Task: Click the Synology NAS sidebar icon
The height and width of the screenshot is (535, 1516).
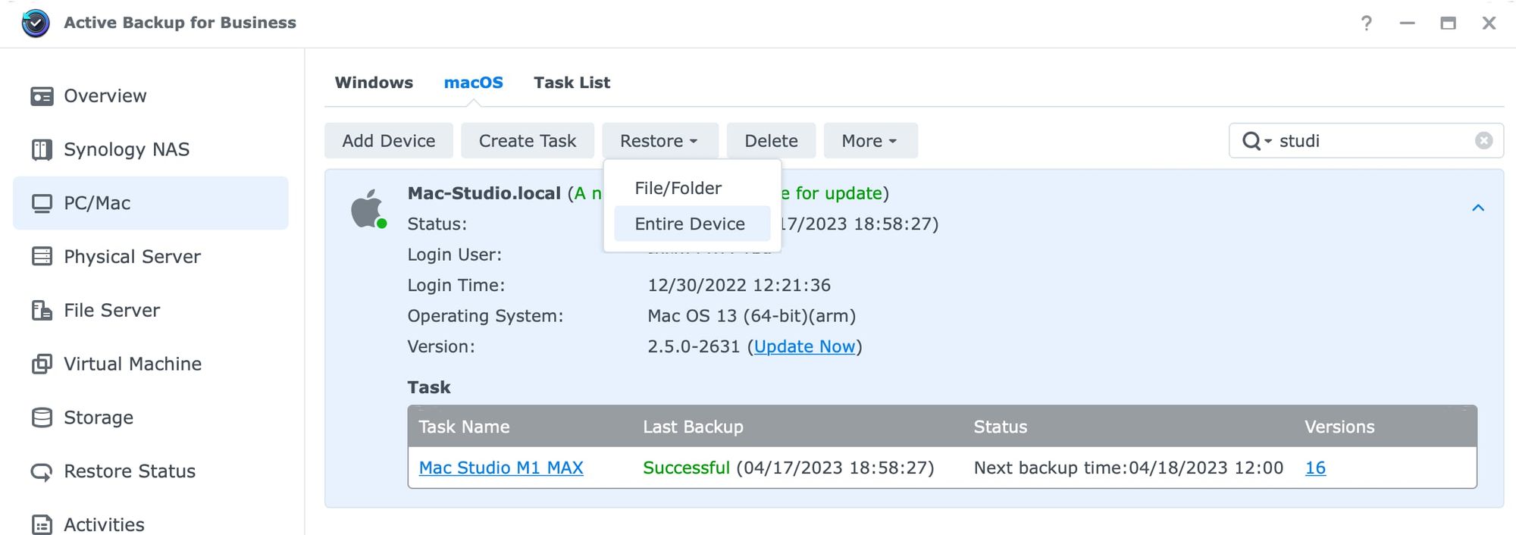Action: pyautogui.click(x=42, y=149)
